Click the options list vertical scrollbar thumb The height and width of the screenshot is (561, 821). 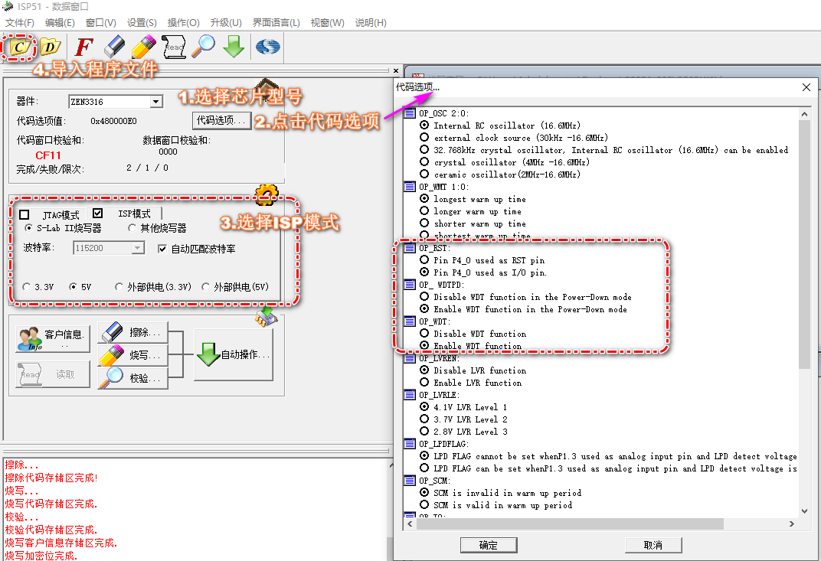(x=804, y=244)
